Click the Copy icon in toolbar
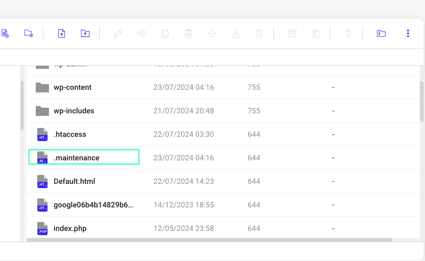425x261 pixels. click(165, 33)
